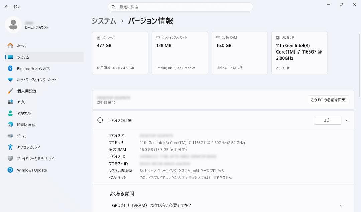Collapse the デバイスの仕様 section chevron

click(x=347, y=120)
